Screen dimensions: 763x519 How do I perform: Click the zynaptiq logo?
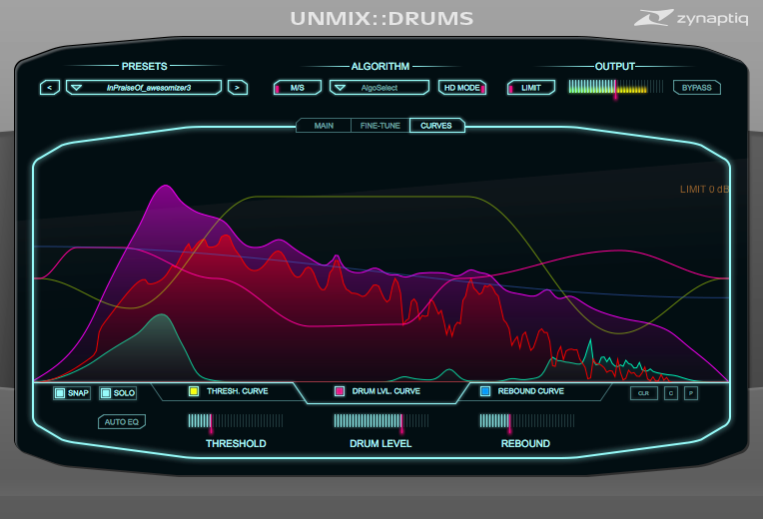(x=691, y=18)
